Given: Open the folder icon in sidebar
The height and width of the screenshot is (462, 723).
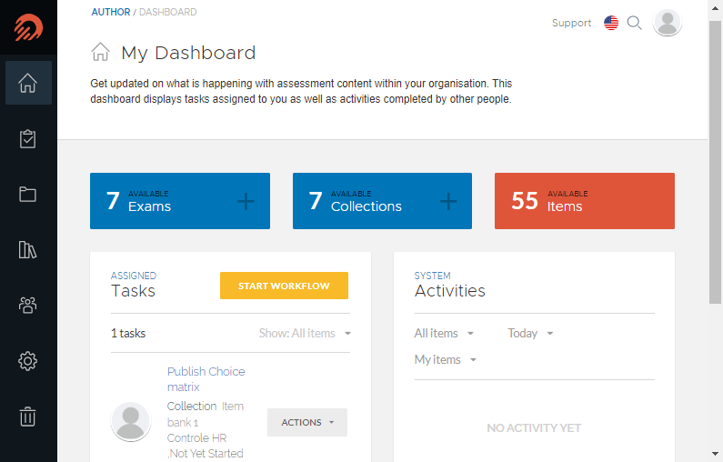Looking at the screenshot, I should (x=28, y=194).
